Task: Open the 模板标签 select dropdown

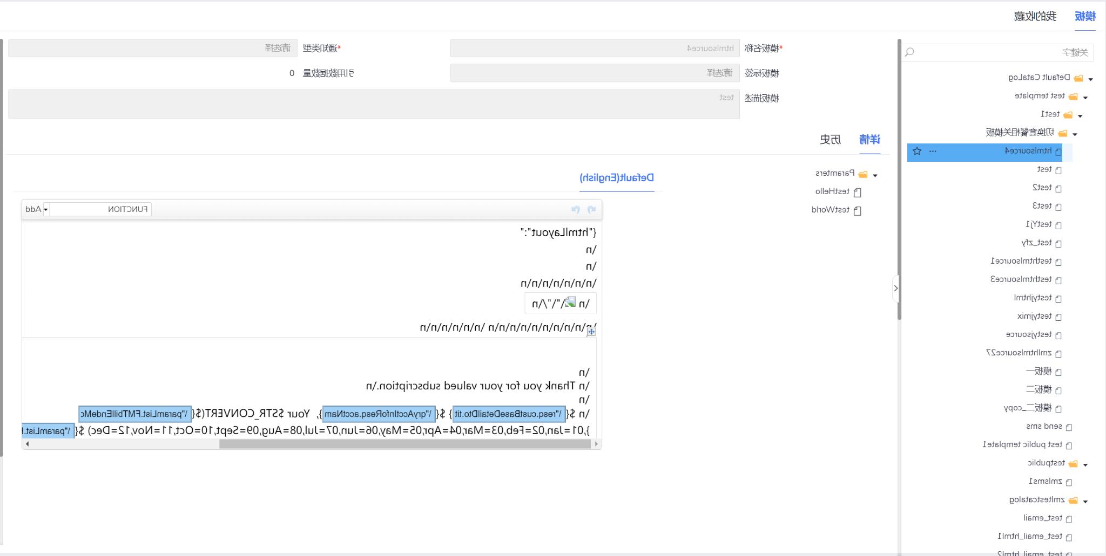Action: (x=595, y=73)
